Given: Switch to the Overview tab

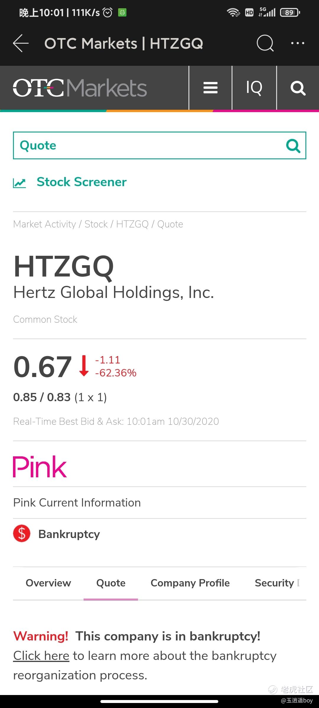Looking at the screenshot, I should (48, 583).
